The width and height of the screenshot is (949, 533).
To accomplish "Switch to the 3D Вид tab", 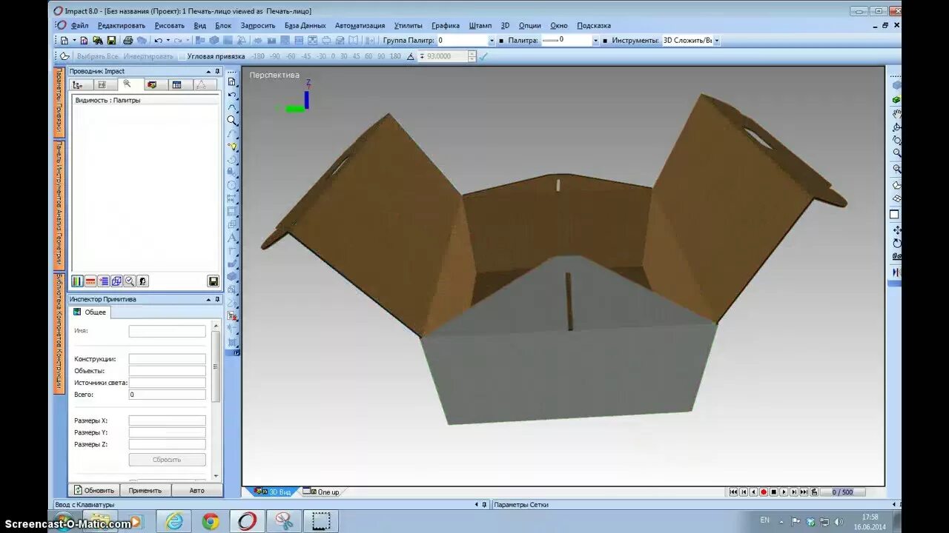I will pos(273,492).
